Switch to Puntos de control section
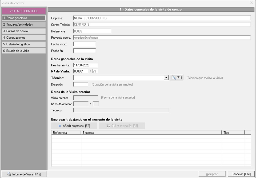This screenshot has height=178, width=256. pyautogui.click(x=24, y=31)
